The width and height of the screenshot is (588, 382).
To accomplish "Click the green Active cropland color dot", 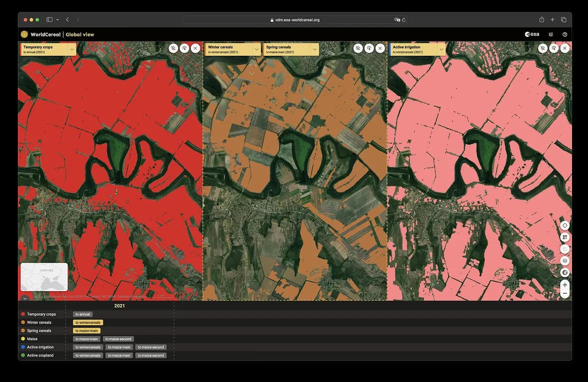I will [x=23, y=356].
